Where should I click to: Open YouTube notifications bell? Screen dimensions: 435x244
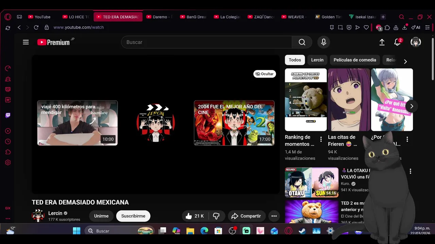pos(397,42)
